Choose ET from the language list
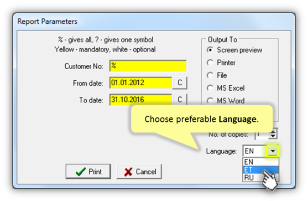Image resolution: width=308 pixels, height=201 pixels. coord(261,170)
